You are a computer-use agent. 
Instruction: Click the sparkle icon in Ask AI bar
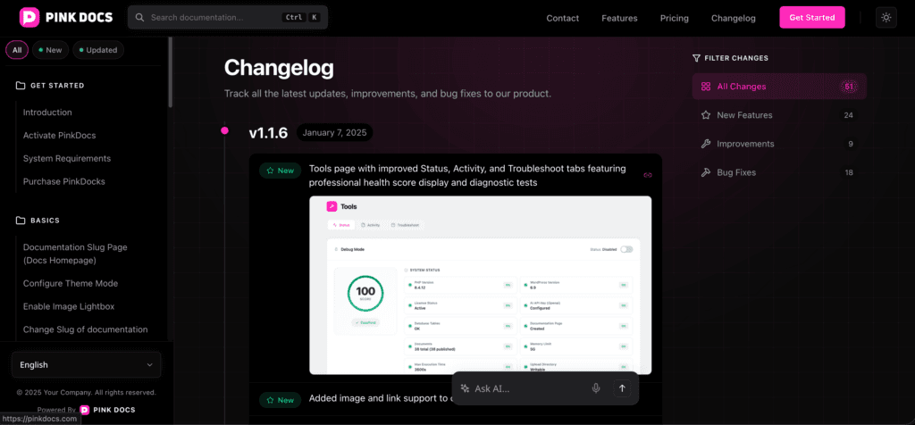465,388
